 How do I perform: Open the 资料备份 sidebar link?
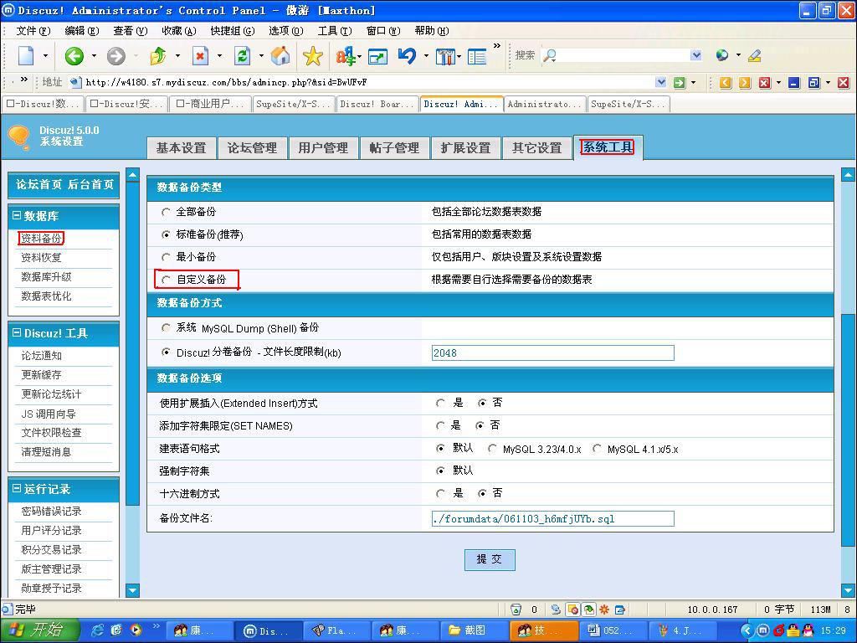coord(41,239)
